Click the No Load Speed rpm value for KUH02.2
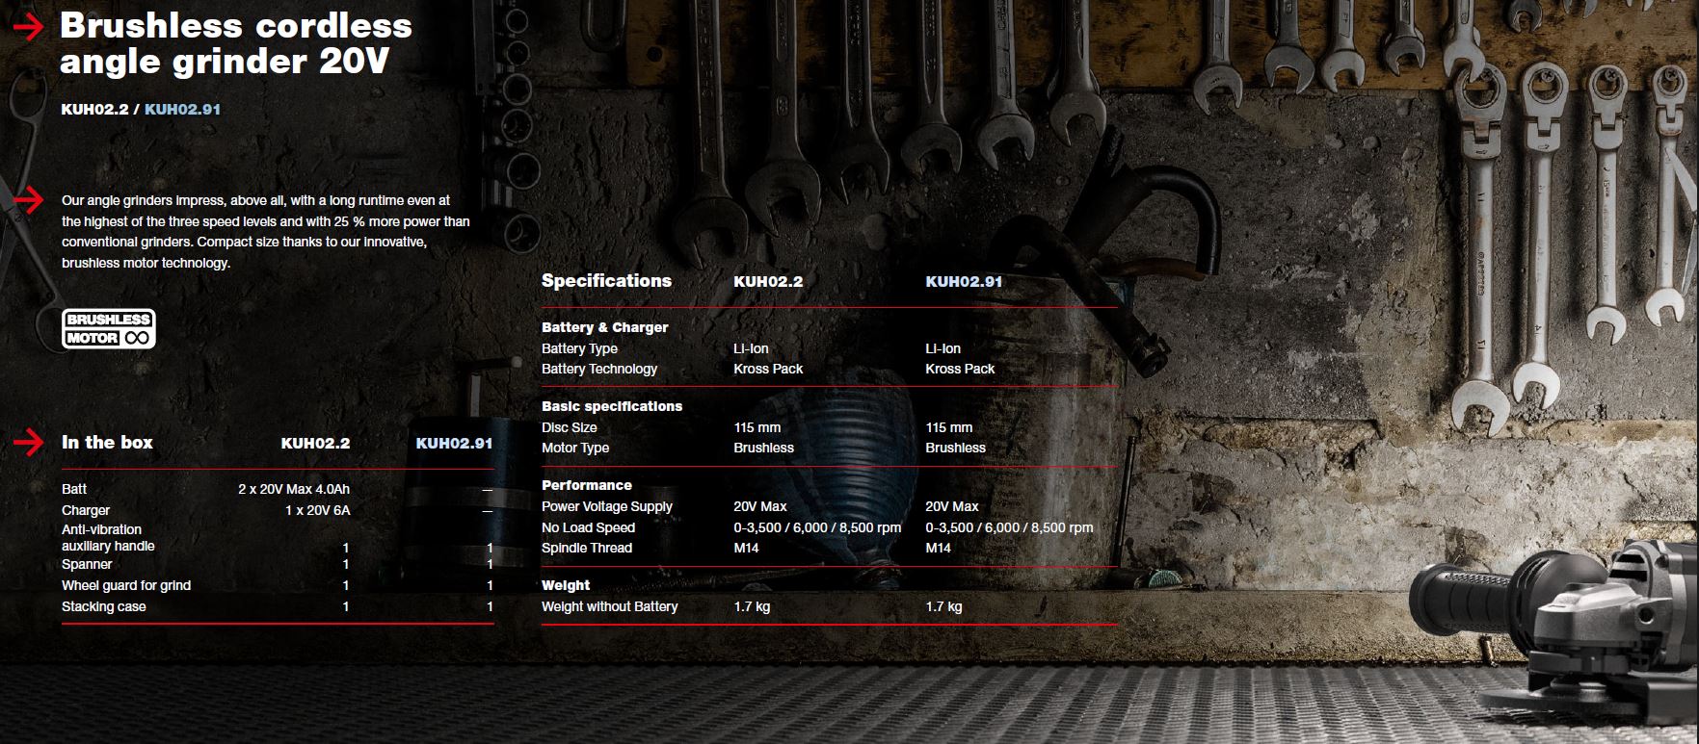The height and width of the screenshot is (744, 1699). coord(817,527)
